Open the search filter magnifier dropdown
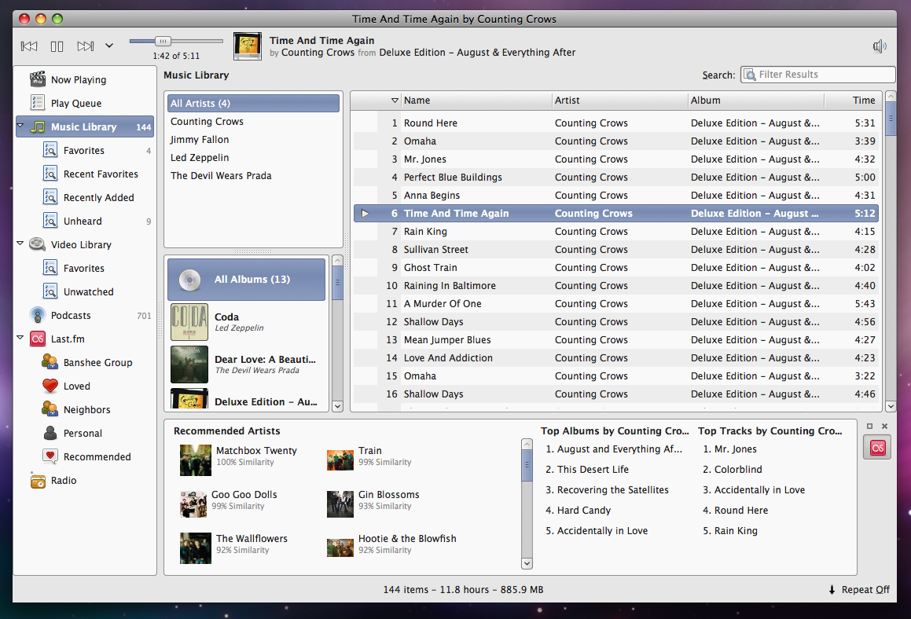This screenshot has height=619, width=911. 750,75
